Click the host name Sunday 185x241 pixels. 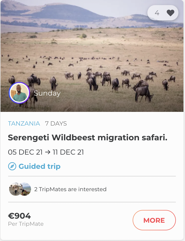tap(47, 93)
